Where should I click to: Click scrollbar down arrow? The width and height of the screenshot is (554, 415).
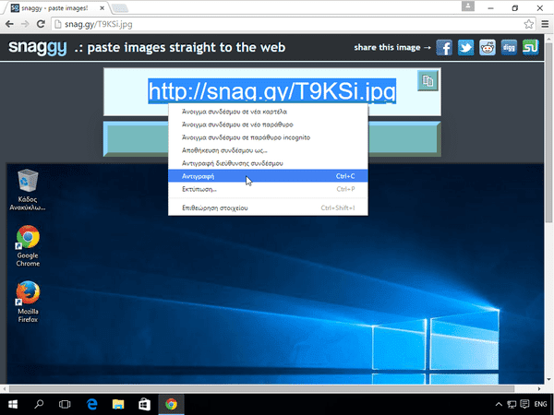(548, 379)
